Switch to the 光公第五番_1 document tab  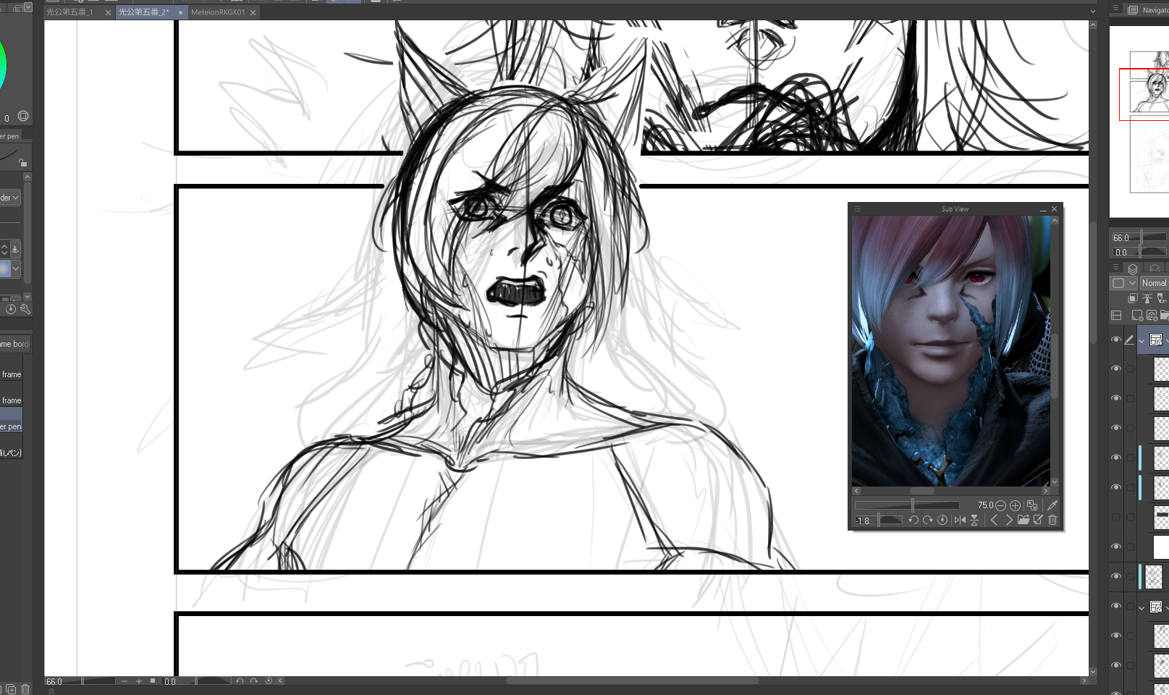pos(70,12)
